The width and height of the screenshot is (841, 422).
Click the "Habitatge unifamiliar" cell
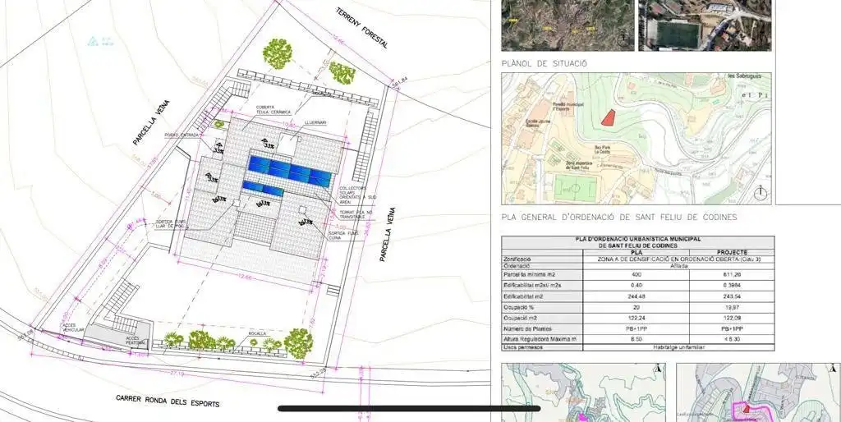pos(678,347)
